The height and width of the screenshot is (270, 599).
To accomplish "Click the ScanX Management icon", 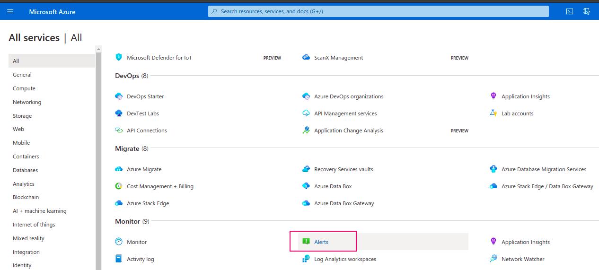I will pos(306,57).
